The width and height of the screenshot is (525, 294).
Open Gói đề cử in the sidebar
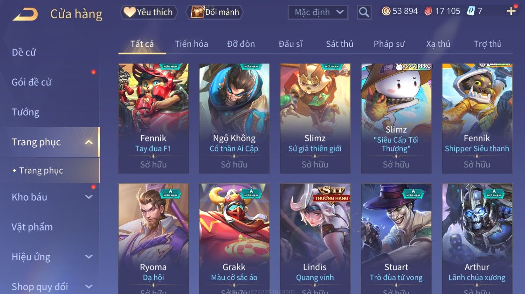(31, 82)
